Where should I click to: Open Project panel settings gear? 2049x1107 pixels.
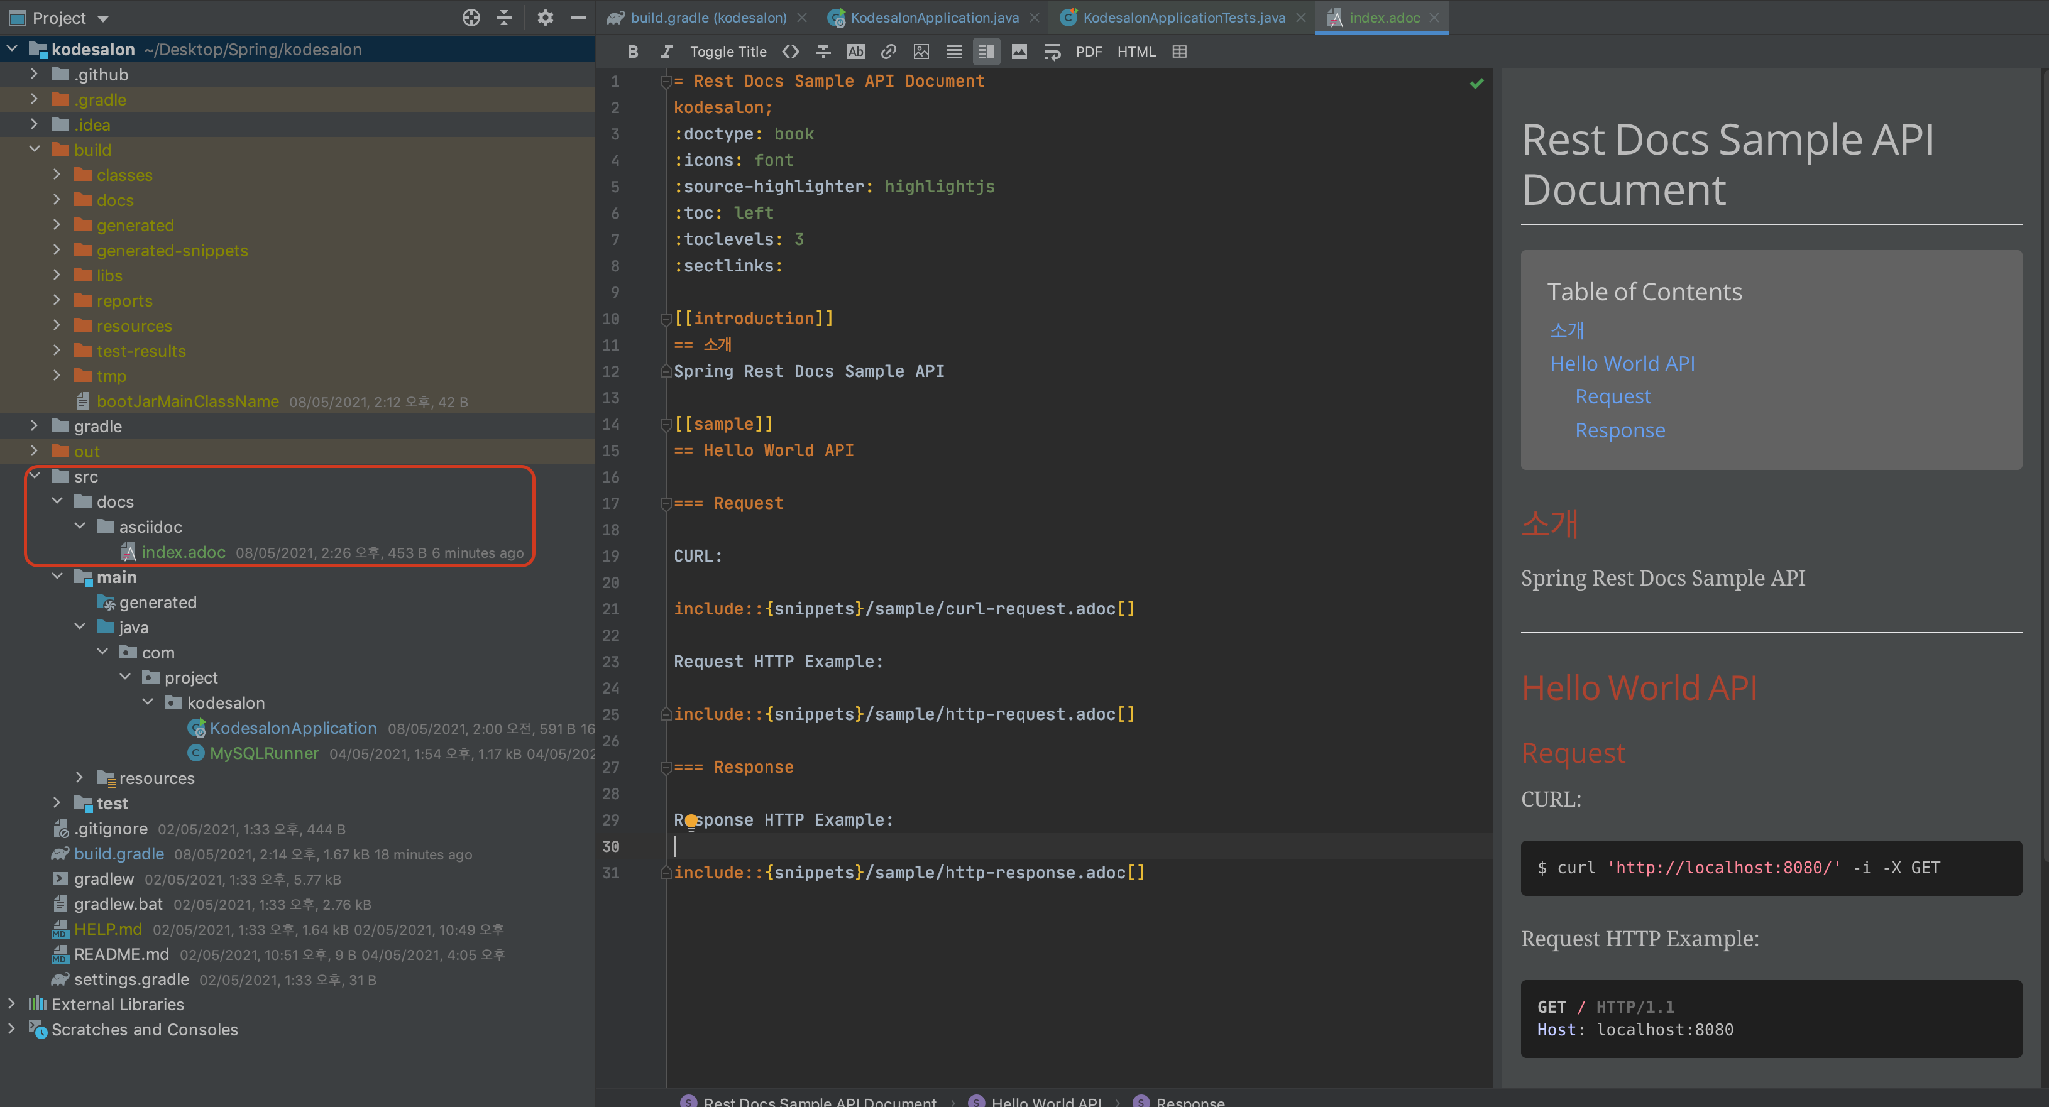click(x=545, y=17)
